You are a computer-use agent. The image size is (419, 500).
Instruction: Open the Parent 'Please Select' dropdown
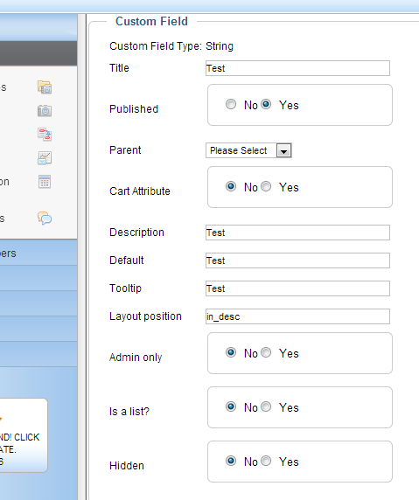click(248, 150)
